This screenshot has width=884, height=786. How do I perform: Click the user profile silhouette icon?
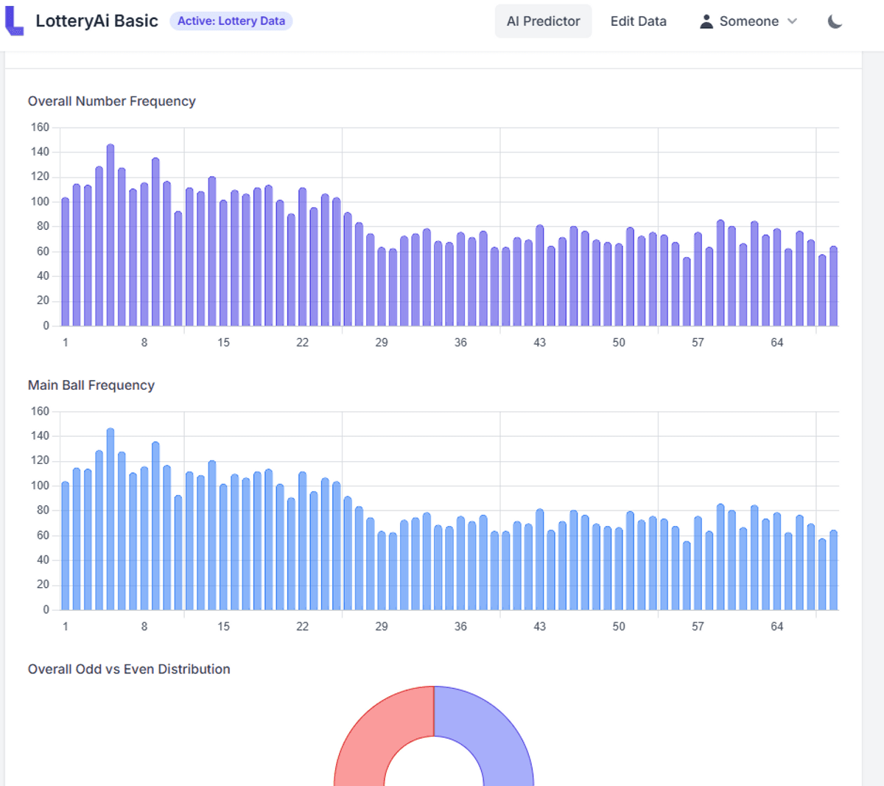[706, 21]
